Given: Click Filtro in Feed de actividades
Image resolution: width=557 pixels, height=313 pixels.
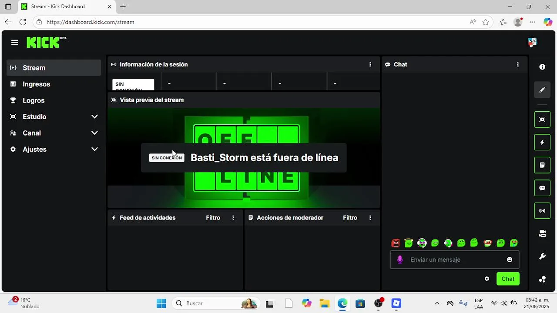Looking at the screenshot, I should [x=213, y=218].
